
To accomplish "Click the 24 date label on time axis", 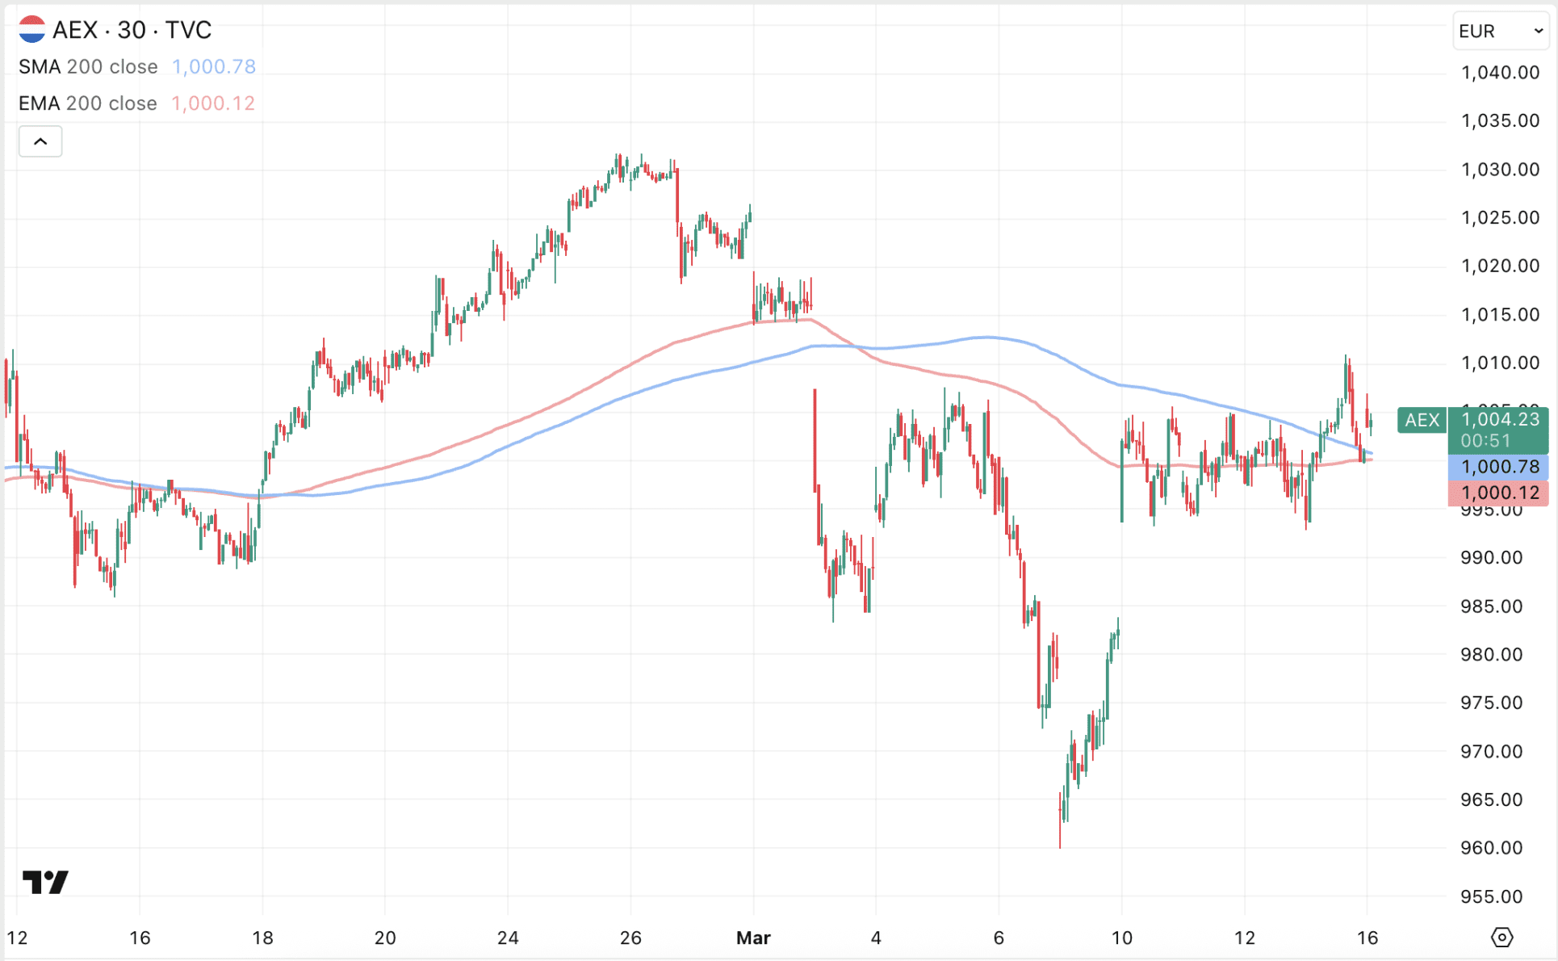I will point(508,938).
